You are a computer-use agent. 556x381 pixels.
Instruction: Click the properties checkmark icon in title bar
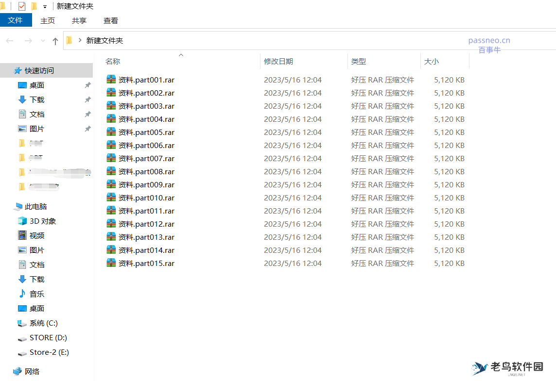click(x=22, y=6)
